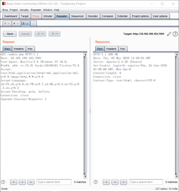Image resolution: width=179 pixels, height=192 pixels.
Task: Click the Cancel button
Action: pyautogui.click(x=25, y=34)
